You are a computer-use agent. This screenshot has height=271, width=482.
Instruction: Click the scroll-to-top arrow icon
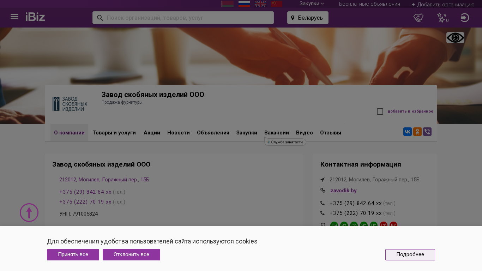point(29,213)
